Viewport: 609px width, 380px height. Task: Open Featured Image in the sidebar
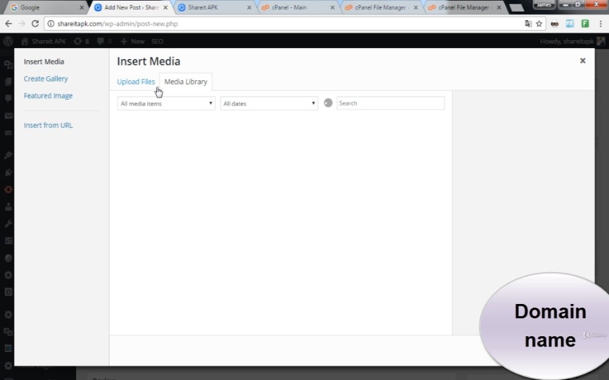coord(48,96)
